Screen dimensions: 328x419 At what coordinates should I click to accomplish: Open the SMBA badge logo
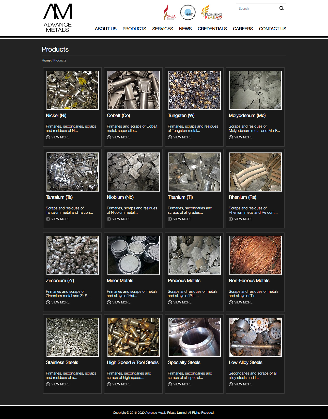(x=169, y=13)
